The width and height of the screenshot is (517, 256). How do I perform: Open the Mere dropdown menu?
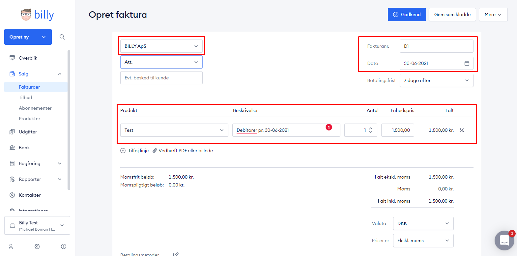[x=493, y=14]
